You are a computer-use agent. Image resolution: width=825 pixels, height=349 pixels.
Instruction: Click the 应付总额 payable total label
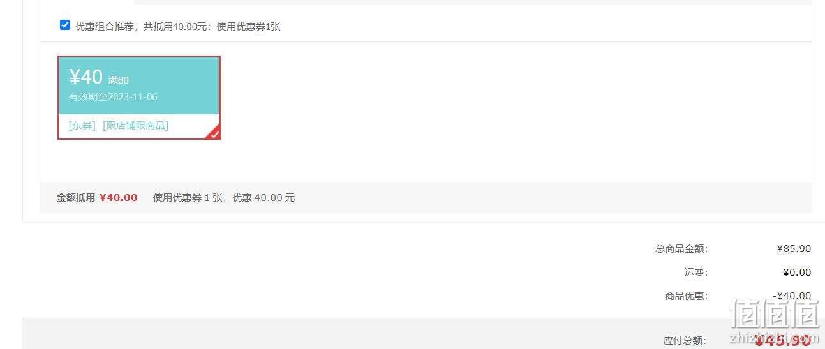coord(686,341)
